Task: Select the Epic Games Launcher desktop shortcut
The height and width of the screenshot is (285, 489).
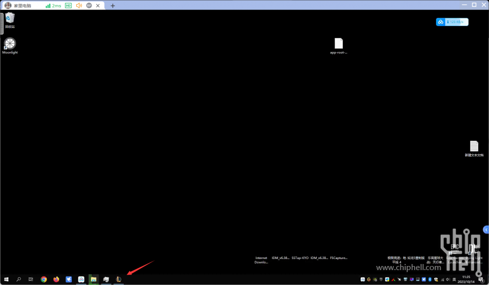Action: click(x=455, y=254)
